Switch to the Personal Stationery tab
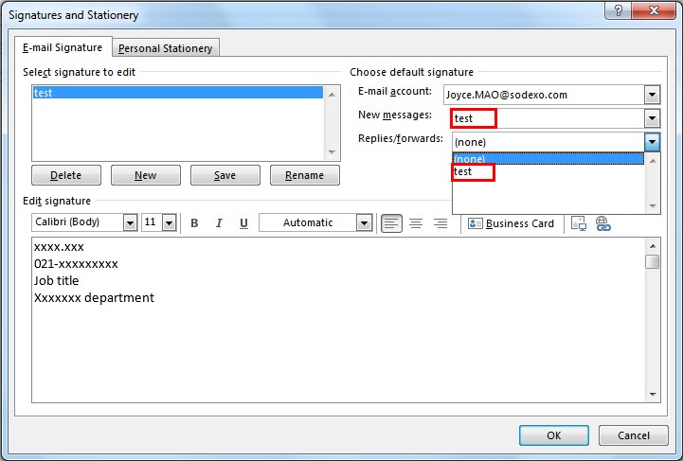 pyautogui.click(x=165, y=48)
